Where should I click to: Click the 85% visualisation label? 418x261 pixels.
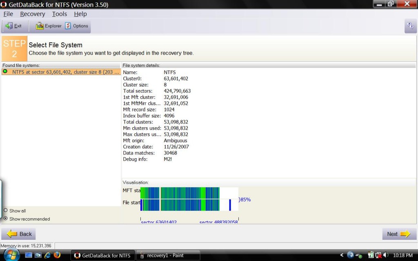pos(245,199)
